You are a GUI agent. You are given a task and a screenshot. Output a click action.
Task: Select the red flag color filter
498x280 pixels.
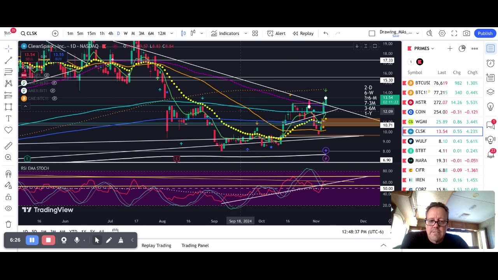[419, 62]
